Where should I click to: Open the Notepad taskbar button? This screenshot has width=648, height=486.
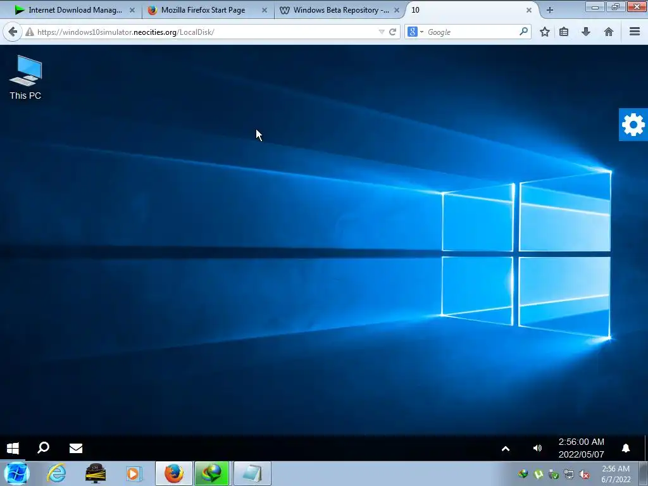coord(252,473)
